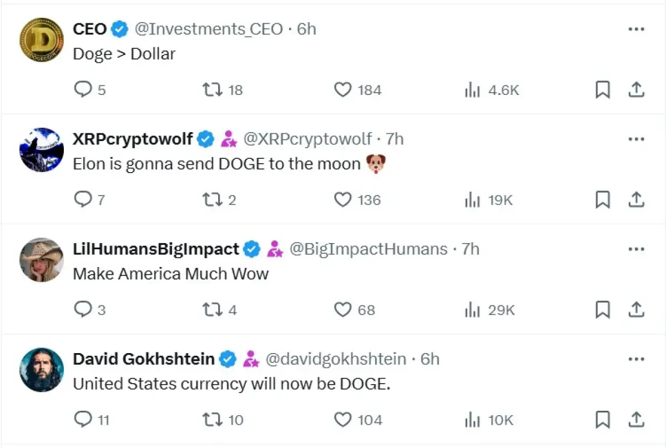Viewport: 666px width, 448px height.
Task: Share the XRPcryptowolf post
Action: pyautogui.click(x=637, y=199)
